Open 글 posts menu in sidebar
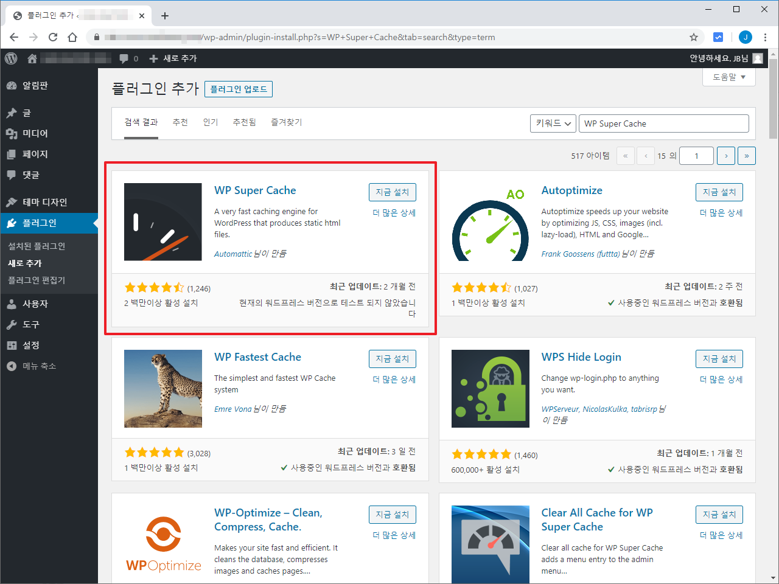Viewport: 779px width, 584px height. click(x=49, y=113)
